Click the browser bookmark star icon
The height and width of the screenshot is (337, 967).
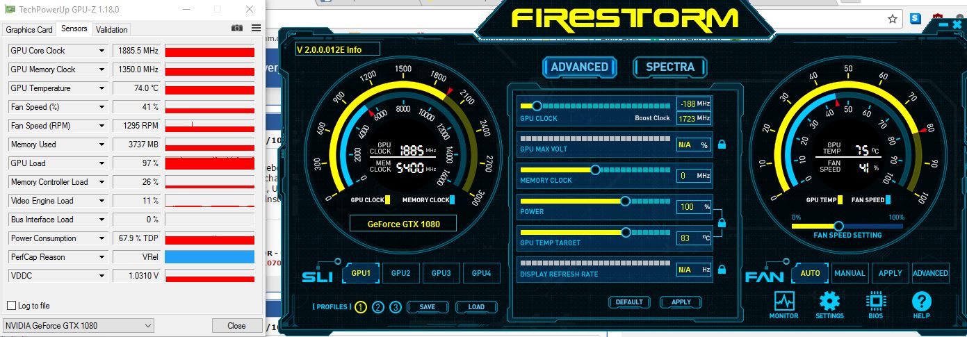pos(893,19)
